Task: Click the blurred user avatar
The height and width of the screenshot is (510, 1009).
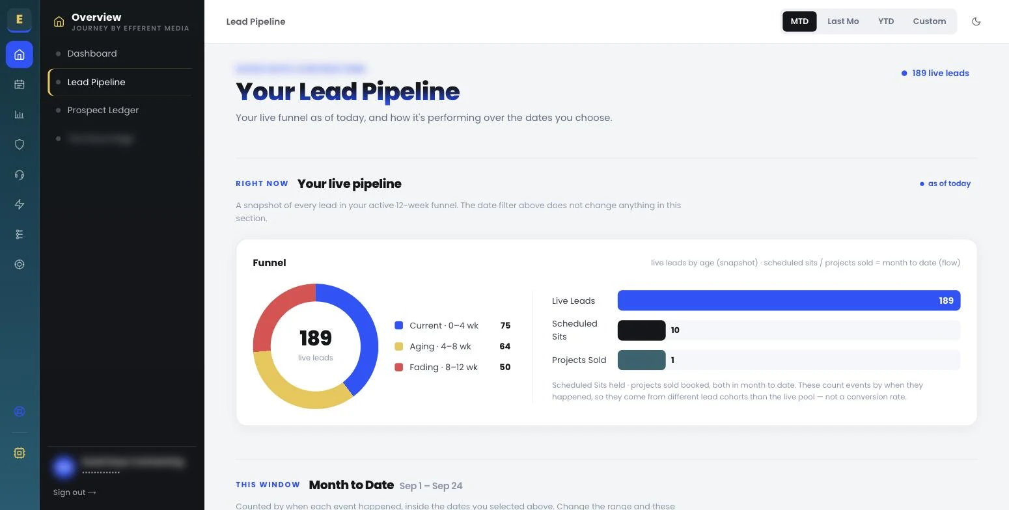Action: point(64,466)
